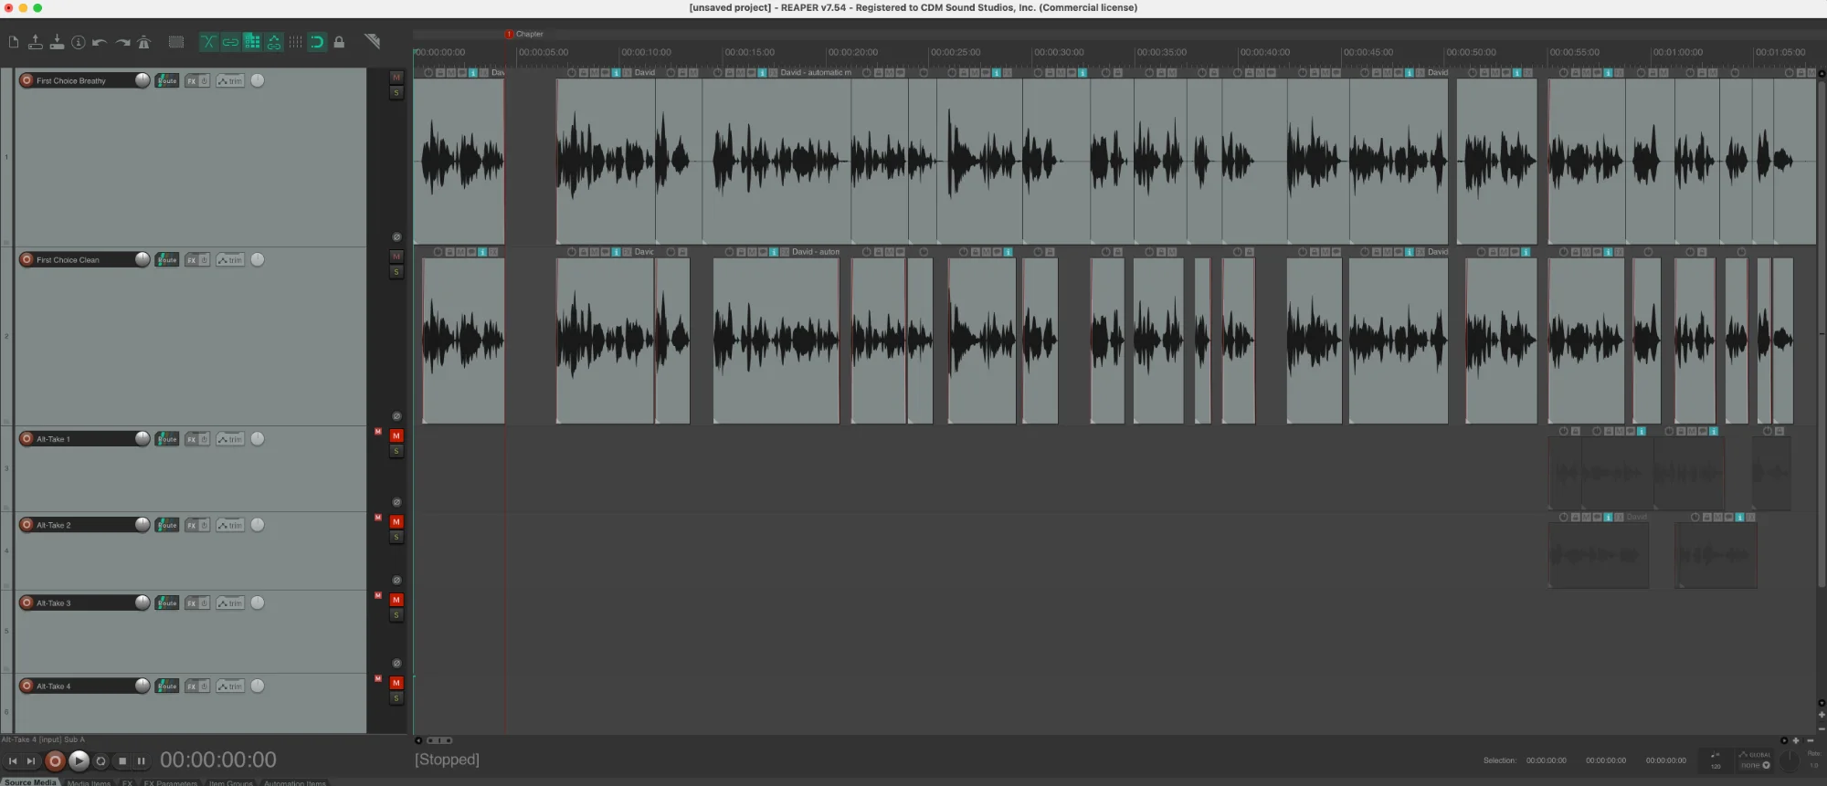Click the Open Project toolbar icon
Screen dimensions: 1827x786
(x=35, y=42)
